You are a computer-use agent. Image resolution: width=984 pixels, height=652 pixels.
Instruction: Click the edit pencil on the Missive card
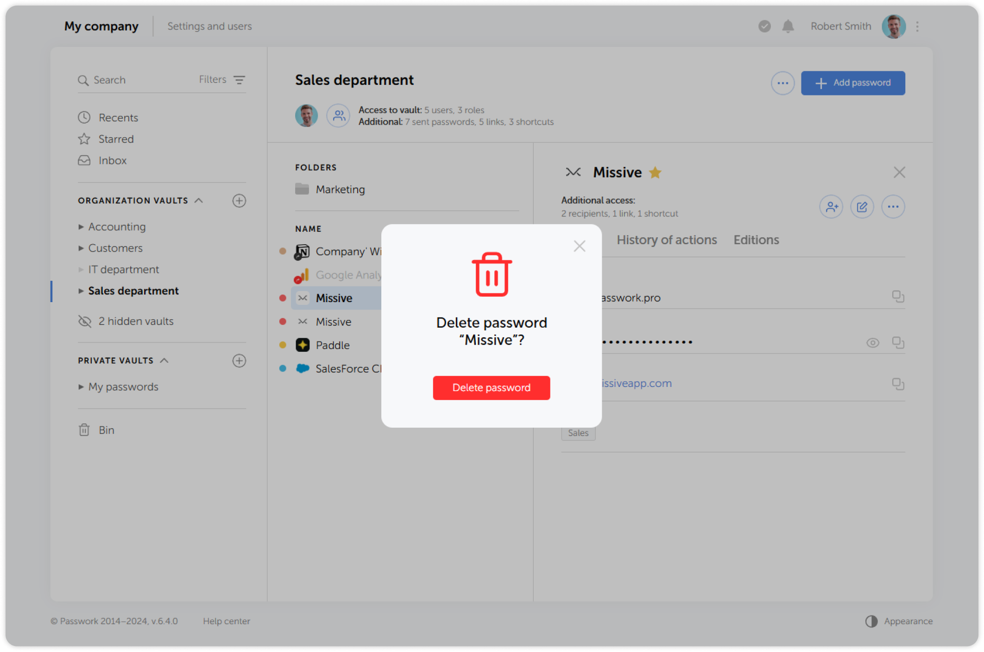pos(862,207)
